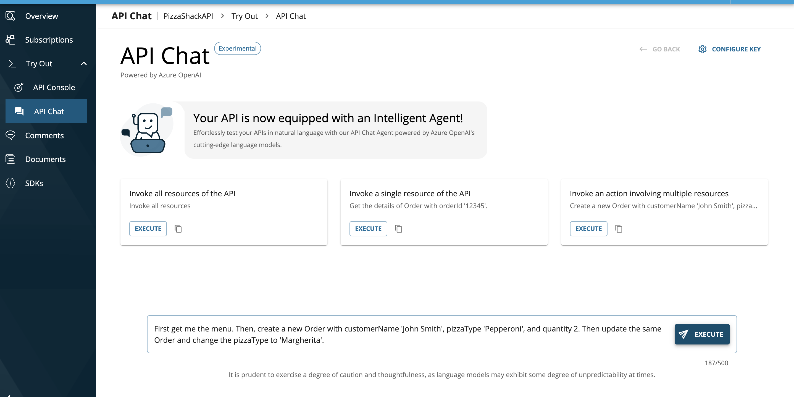This screenshot has height=397, width=794.
Task: Click Try Out in the breadcrumb
Action: coord(244,16)
